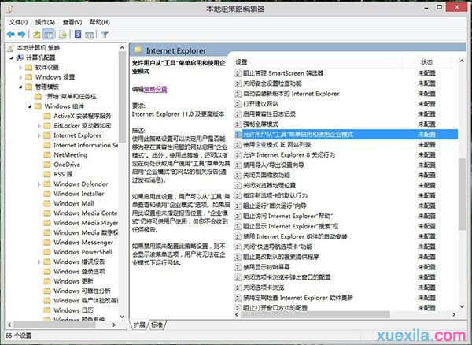Open the Help question mark icon
The image size is (472, 345).
(x=78, y=34)
